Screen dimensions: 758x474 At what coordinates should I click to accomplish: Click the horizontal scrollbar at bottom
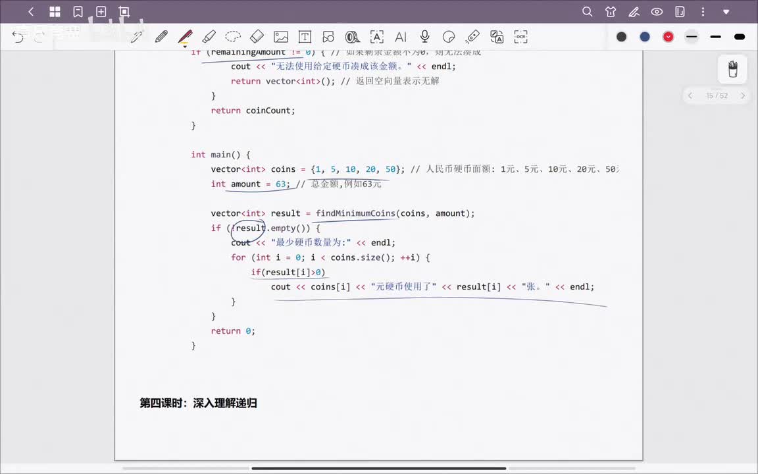click(x=379, y=468)
